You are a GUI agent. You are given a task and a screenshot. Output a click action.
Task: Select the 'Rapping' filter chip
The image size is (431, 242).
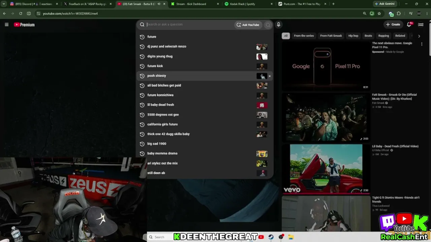click(384, 36)
